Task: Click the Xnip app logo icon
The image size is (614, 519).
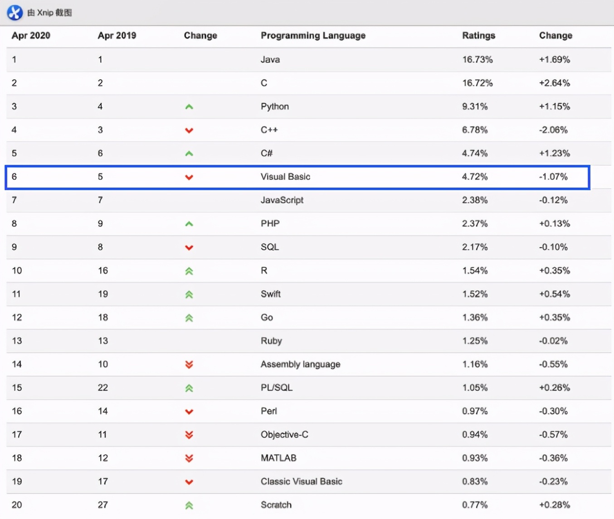Action: pos(15,12)
